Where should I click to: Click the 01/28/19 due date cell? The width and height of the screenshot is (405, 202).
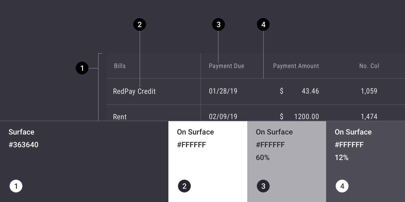click(x=223, y=91)
